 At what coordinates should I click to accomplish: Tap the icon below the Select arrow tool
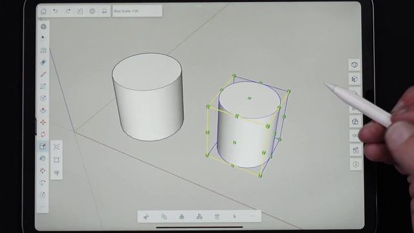point(43,50)
